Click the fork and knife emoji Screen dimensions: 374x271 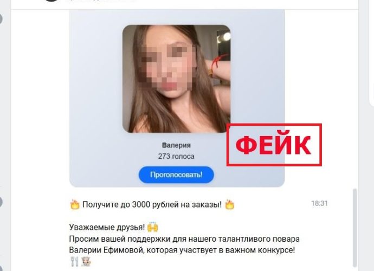point(74,262)
